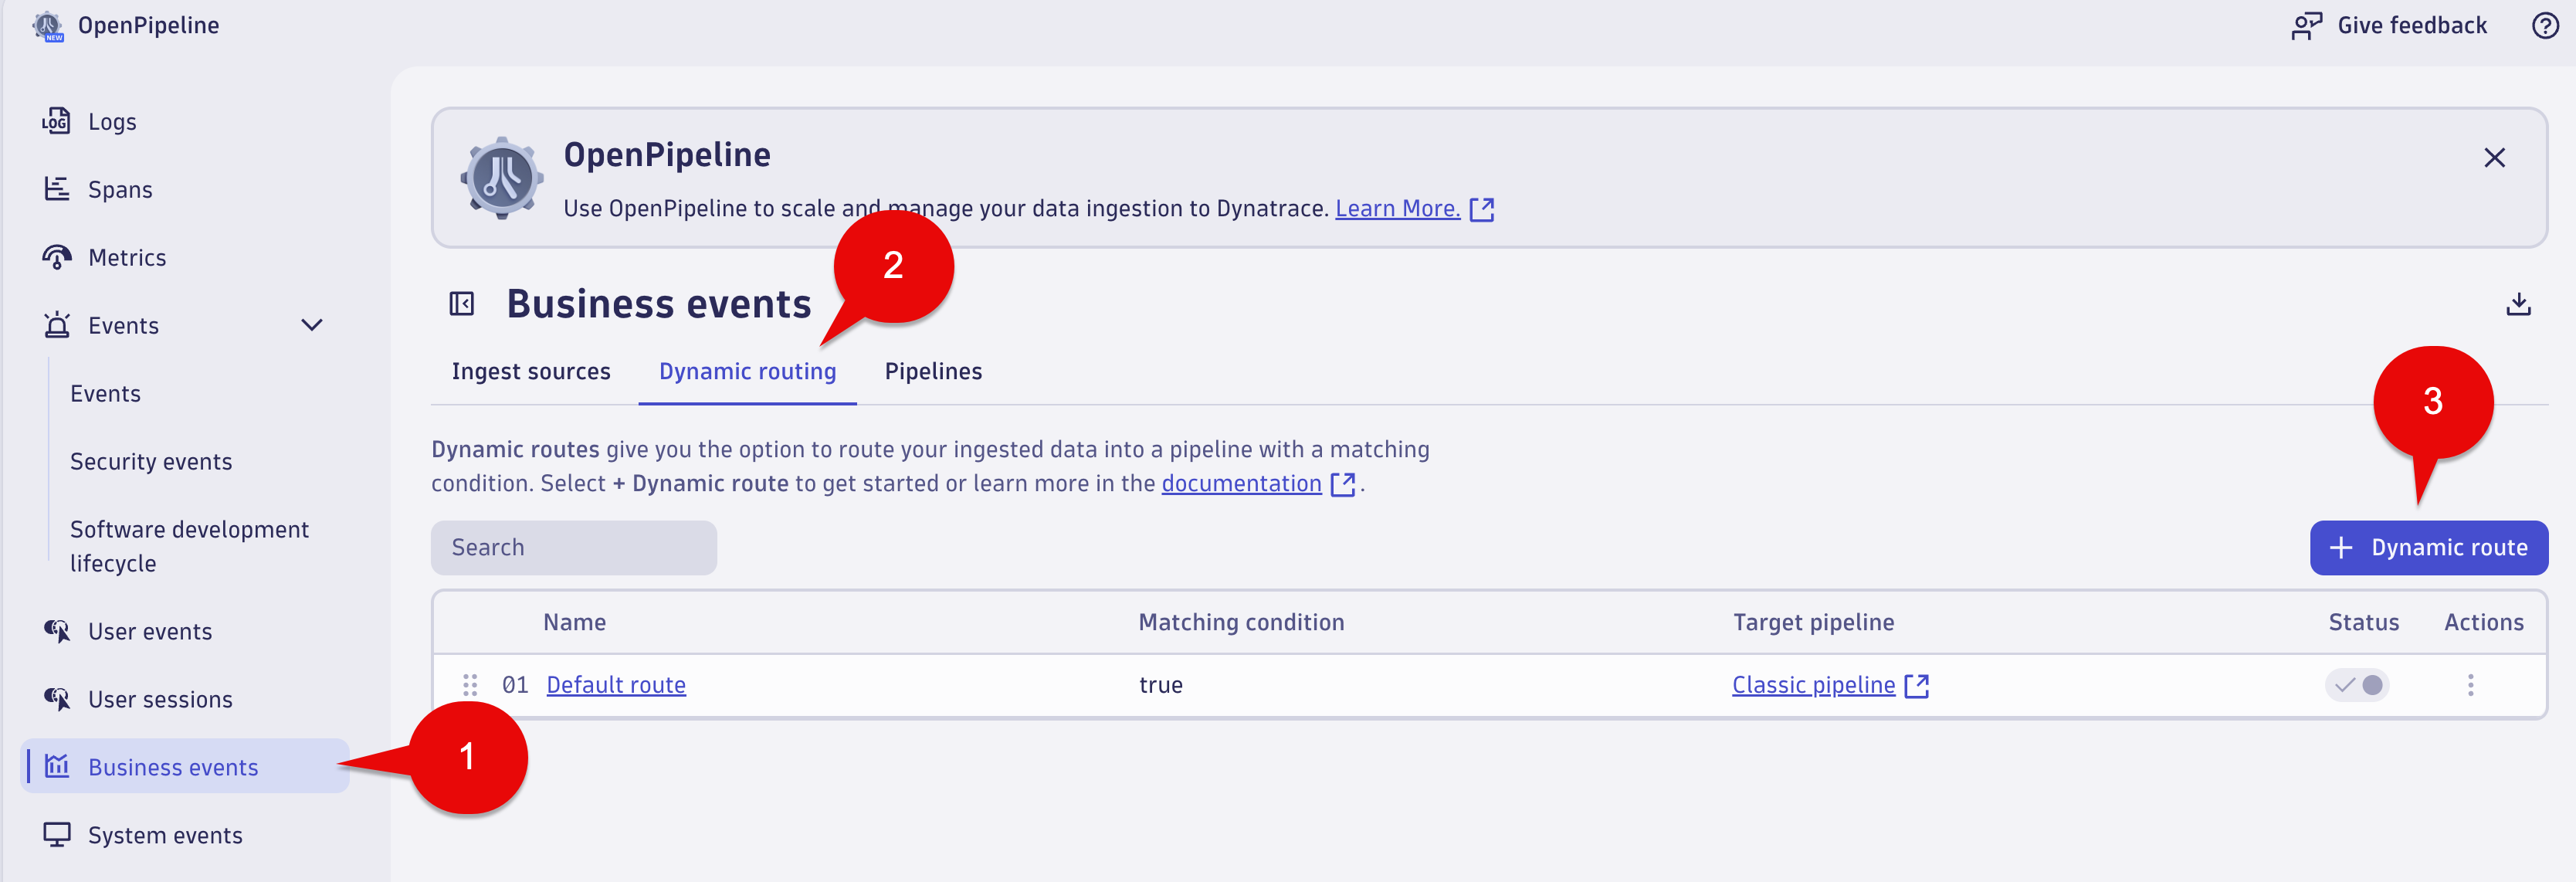Image resolution: width=2576 pixels, height=882 pixels.
Task: Open Metrics in the sidebar
Action: point(185,257)
